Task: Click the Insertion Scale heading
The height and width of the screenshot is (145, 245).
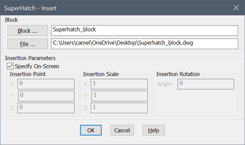Action: tap(101, 74)
